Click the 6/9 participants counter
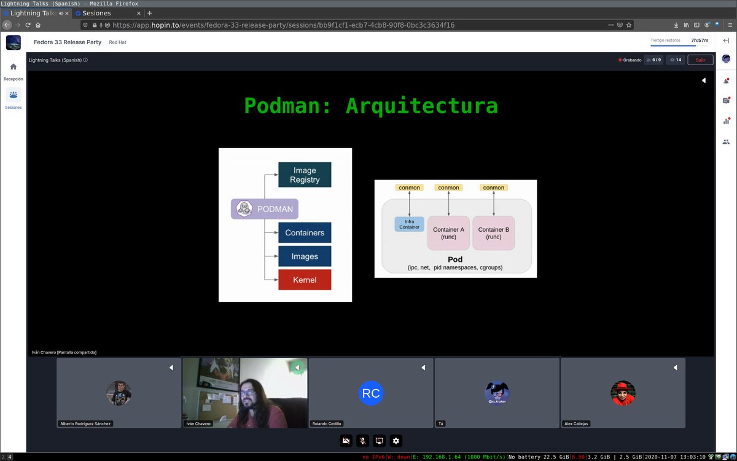 pos(654,60)
